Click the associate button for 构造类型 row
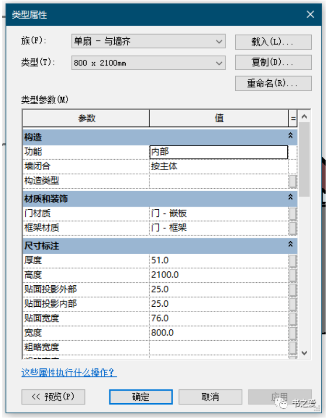The width and height of the screenshot is (328, 419). 293,181
